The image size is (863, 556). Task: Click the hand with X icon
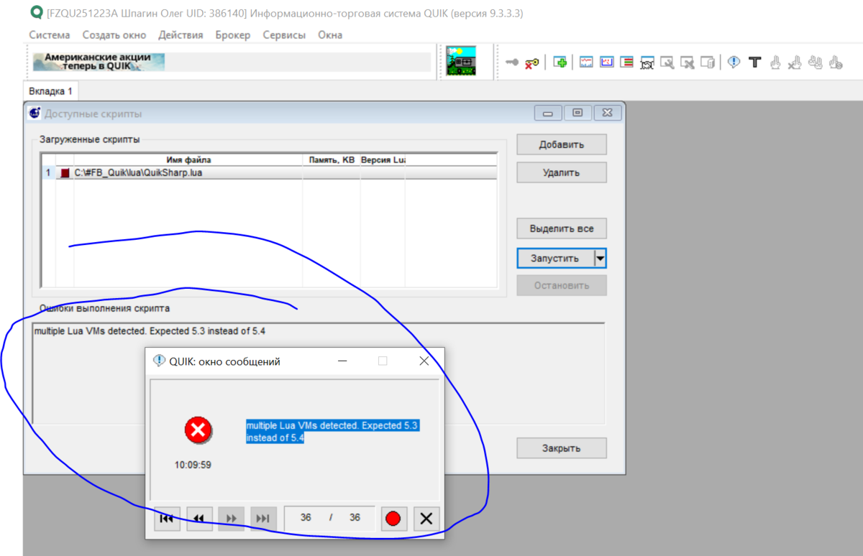click(795, 62)
